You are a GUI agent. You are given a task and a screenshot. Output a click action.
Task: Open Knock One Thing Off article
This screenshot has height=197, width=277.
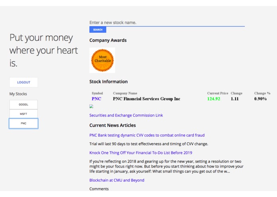tap(141, 153)
